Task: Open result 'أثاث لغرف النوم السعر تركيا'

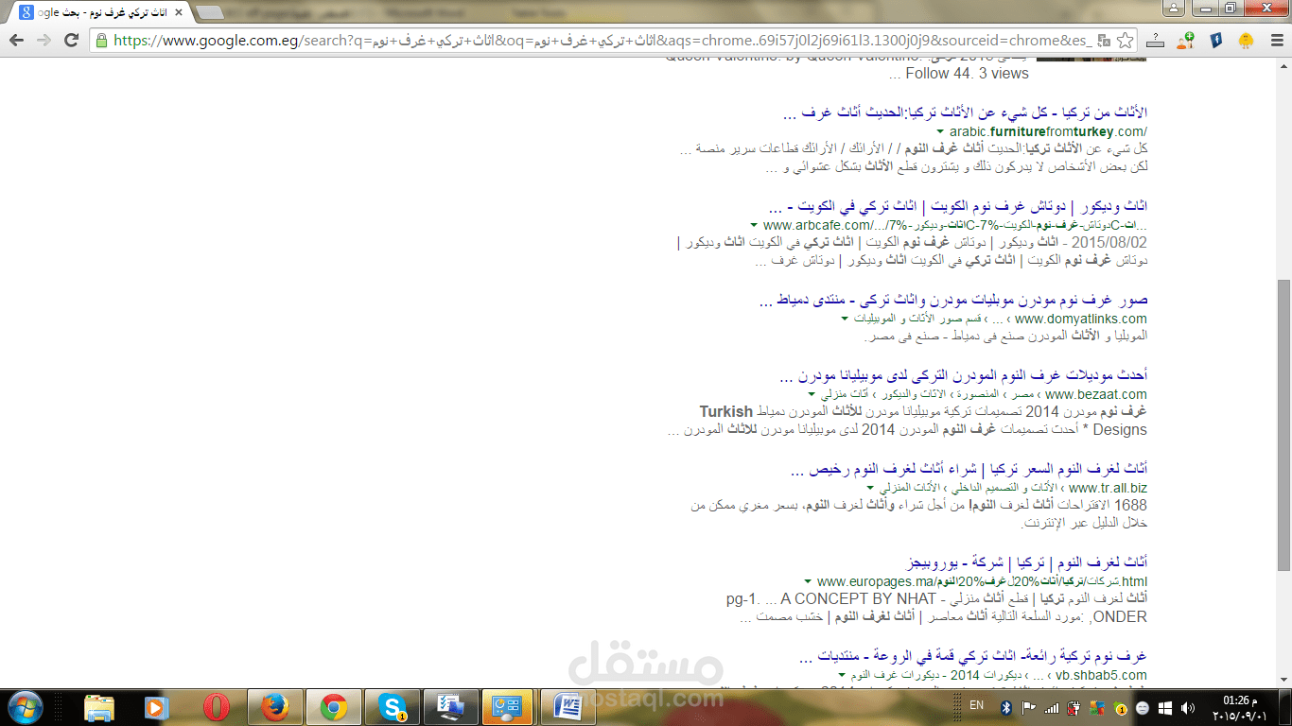Action: (969, 469)
